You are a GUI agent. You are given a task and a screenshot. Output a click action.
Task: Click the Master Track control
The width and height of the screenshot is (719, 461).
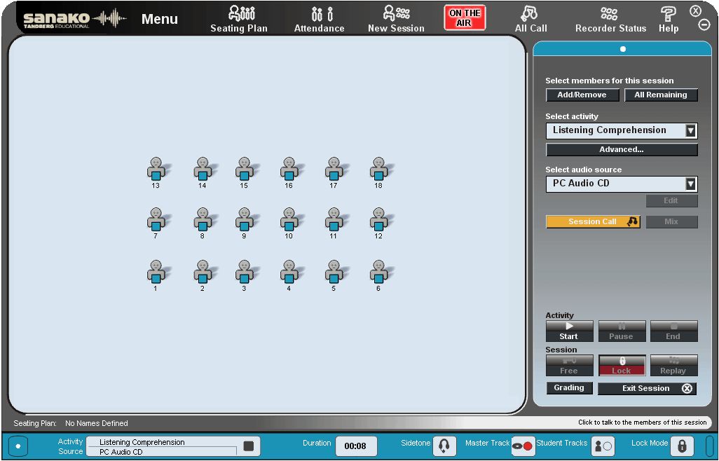[523, 446]
